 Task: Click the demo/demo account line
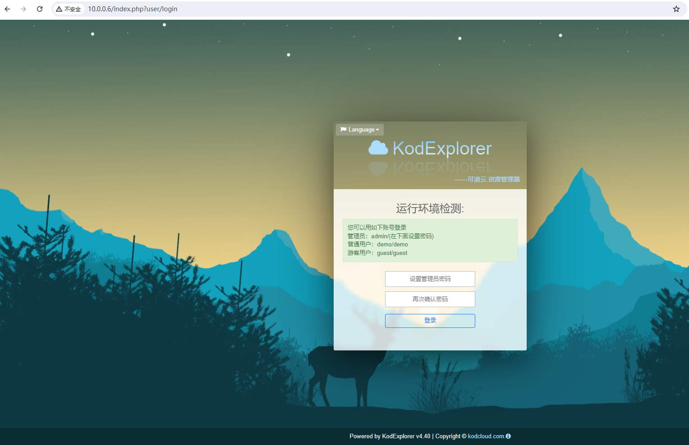(378, 245)
